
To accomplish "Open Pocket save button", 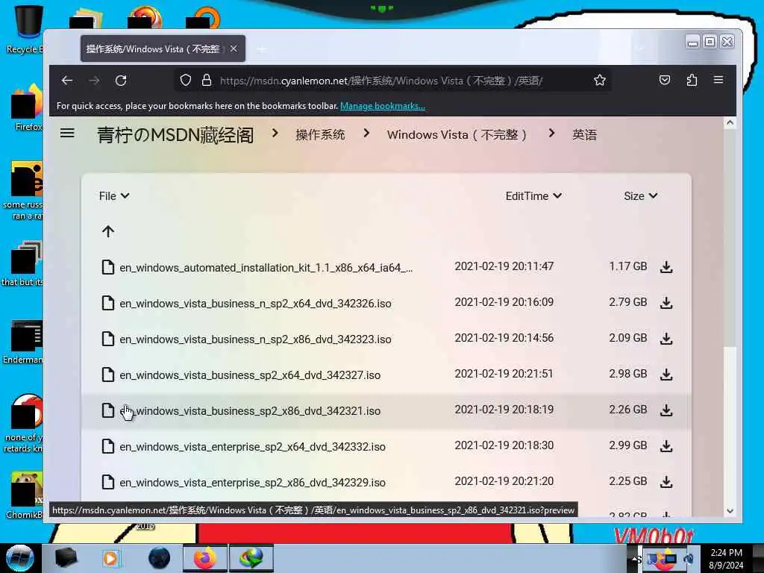I will click(665, 80).
